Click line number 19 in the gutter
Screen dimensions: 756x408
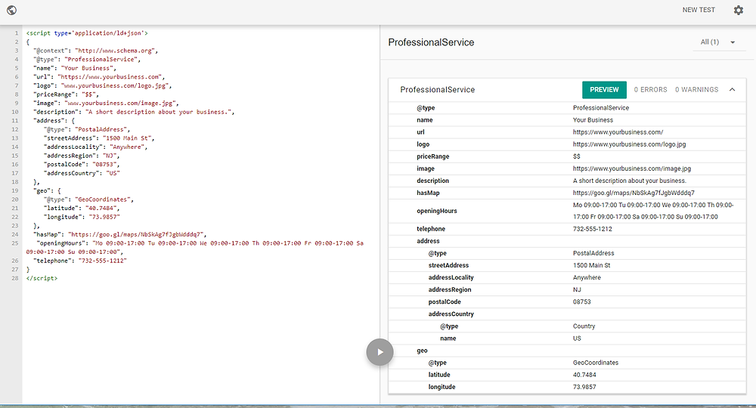coord(15,190)
